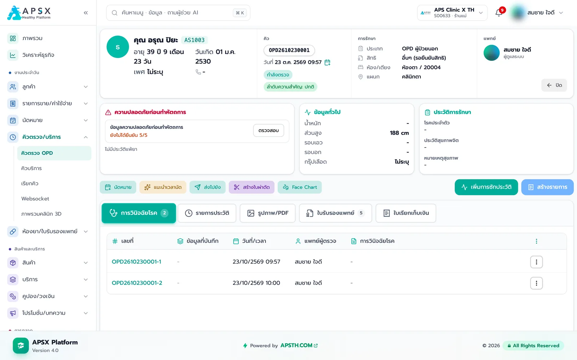Collapse the sidebar with double-chevron icon
This screenshot has width=577, height=360.
point(86,13)
